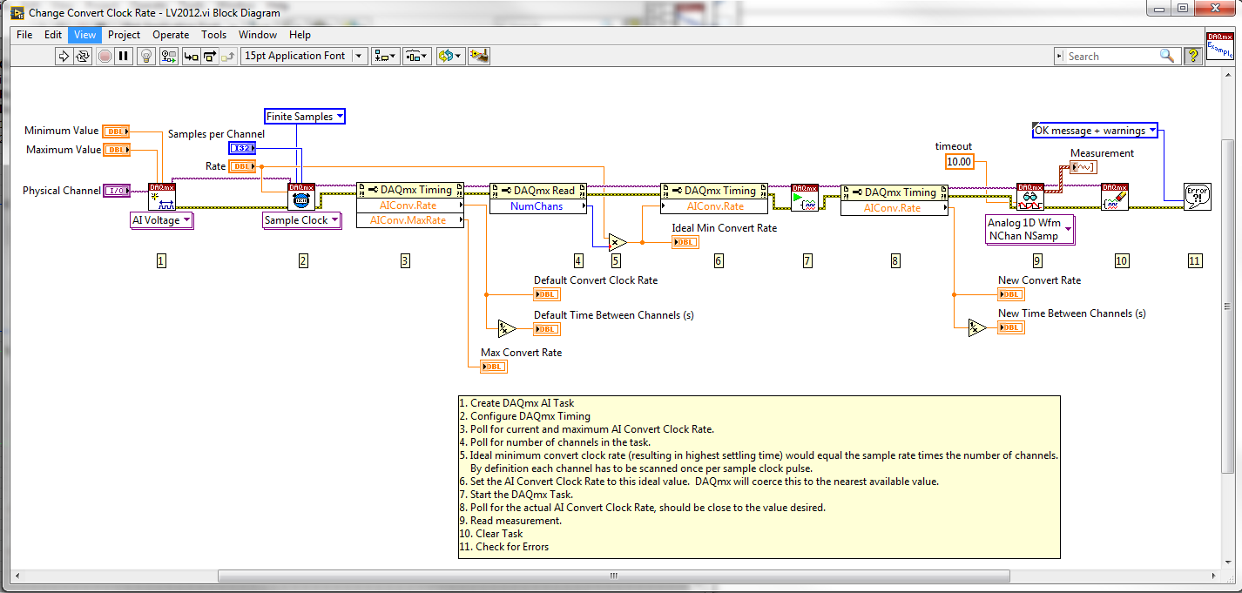Open the Operate menu
The height and width of the screenshot is (593, 1242).
171,35
